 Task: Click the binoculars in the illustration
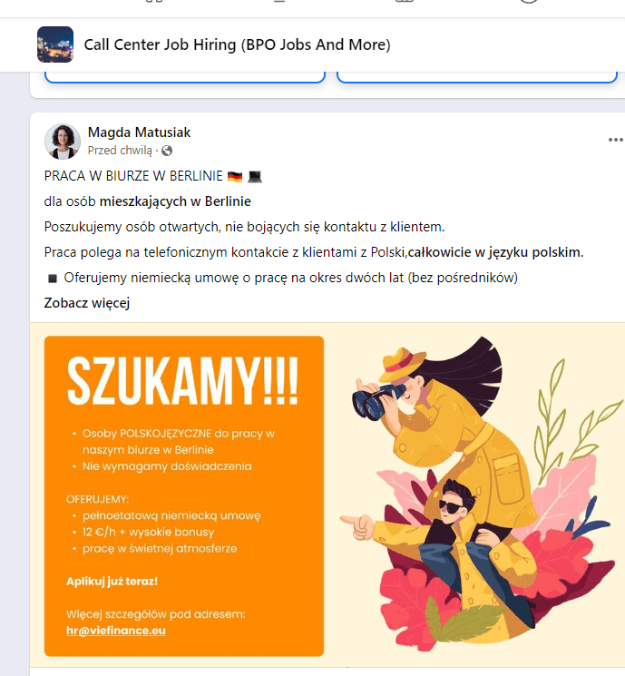[x=377, y=400]
